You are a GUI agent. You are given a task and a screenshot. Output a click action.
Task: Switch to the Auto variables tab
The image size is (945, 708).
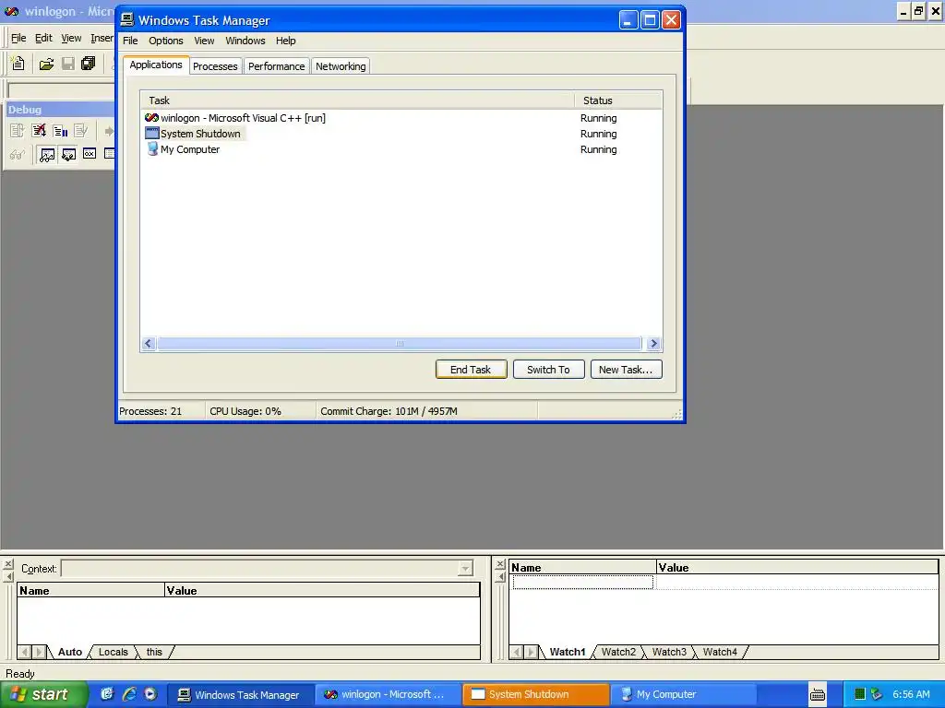pos(70,652)
